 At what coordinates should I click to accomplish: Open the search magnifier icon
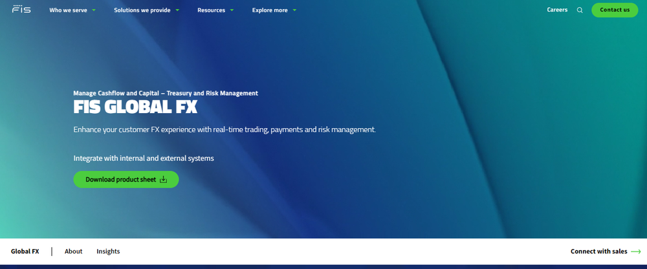pos(580,10)
